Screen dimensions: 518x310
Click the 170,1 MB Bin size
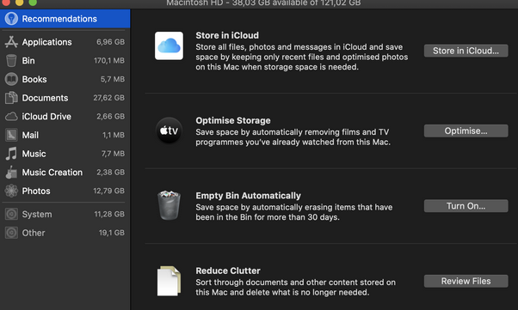tap(109, 61)
